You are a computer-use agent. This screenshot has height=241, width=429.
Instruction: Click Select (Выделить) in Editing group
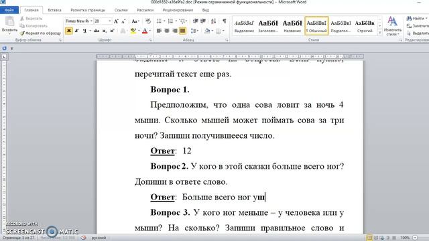[x=418, y=33]
